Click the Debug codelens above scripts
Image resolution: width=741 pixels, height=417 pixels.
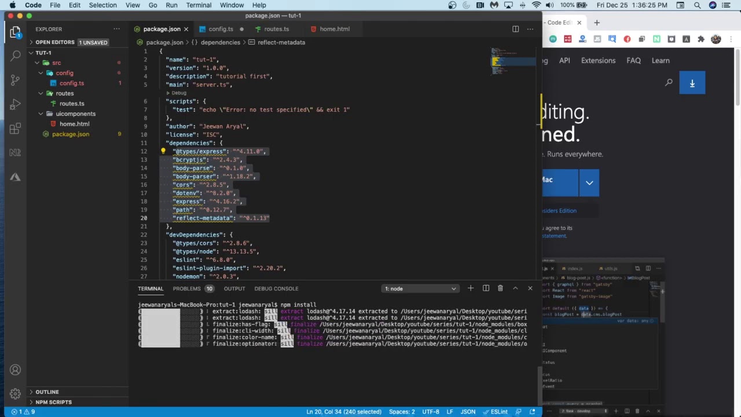click(x=178, y=93)
